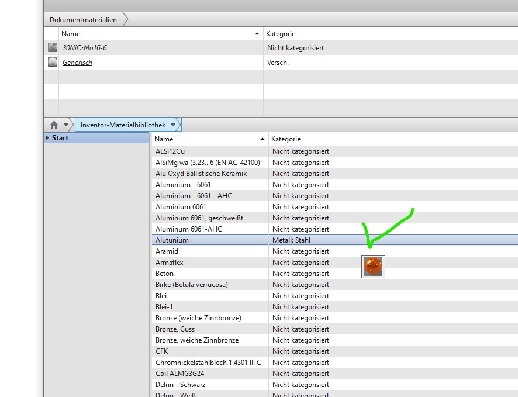Open the Inventor-Materialbibliothek dropdown arrow
This screenshot has width=518, height=397.
point(173,125)
